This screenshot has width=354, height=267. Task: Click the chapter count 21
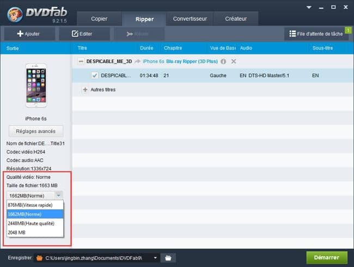(x=166, y=76)
